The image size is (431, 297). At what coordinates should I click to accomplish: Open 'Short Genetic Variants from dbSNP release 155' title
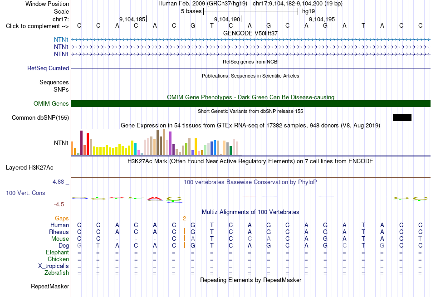[x=250, y=111]
